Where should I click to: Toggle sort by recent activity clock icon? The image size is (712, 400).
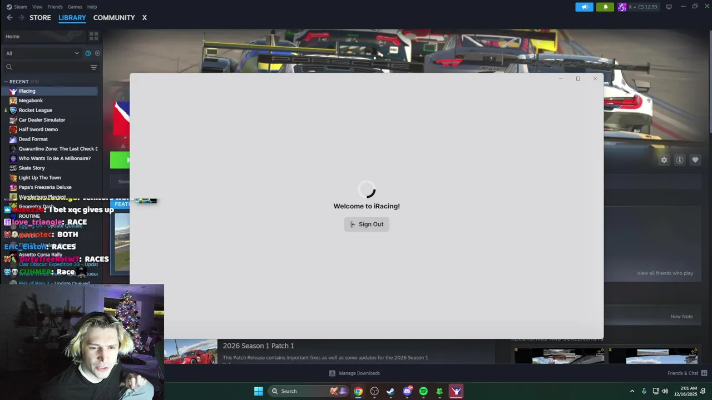[88, 53]
